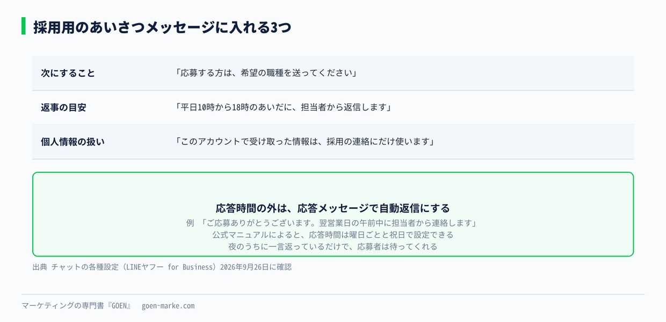Select the row label 次にすること
The width and height of the screenshot is (666, 322).
pos(68,73)
